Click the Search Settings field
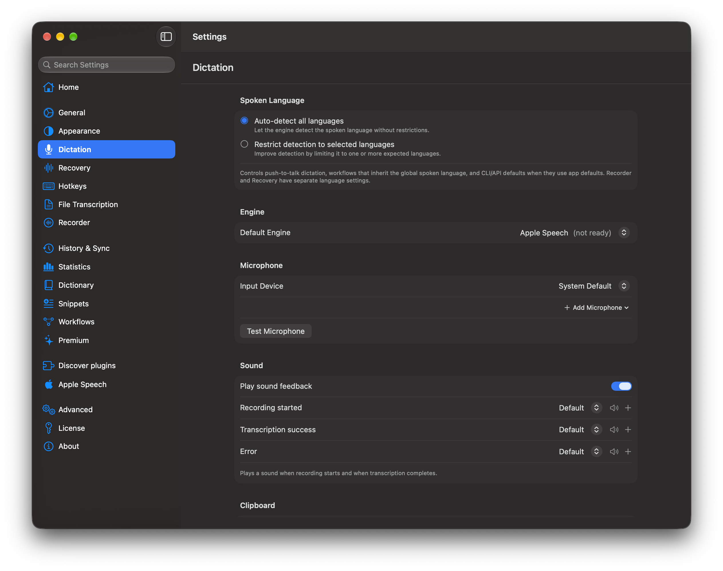The width and height of the screenshot is (723, 571). (x=107, y=65)
